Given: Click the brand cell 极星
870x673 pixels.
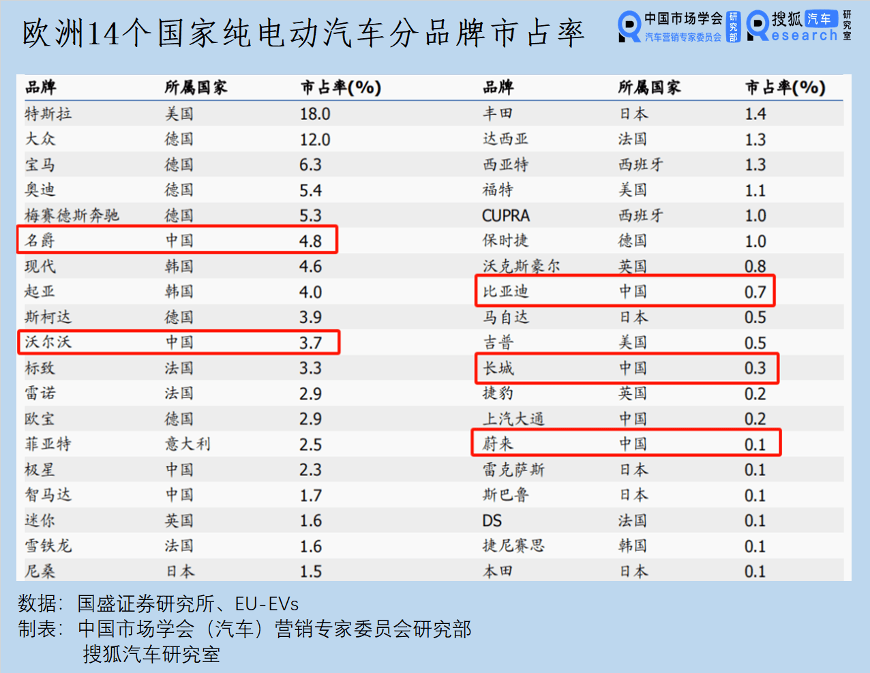Looking at the screenshot, I should [40, 469].
